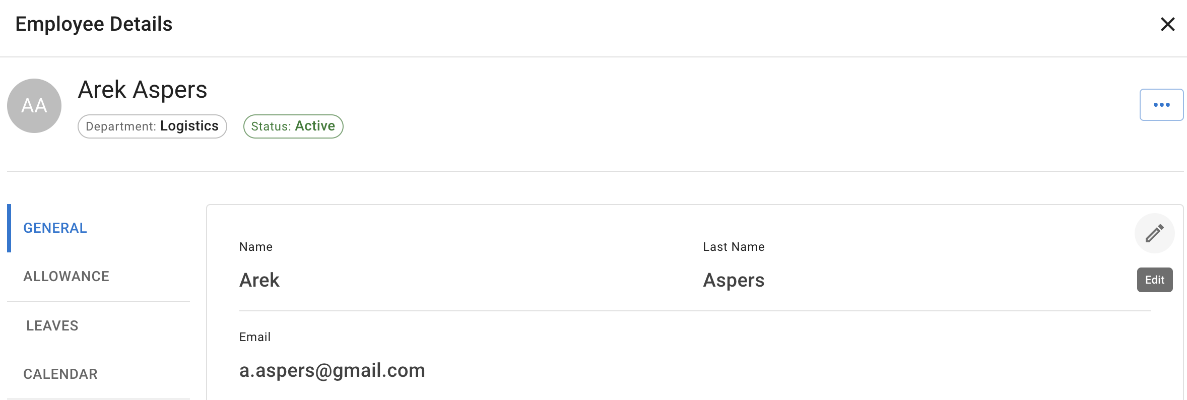Click the Arek Aspers header name
Image resolution: width=1187 pixels, height=400 pixels.
(x=143, y=90)
